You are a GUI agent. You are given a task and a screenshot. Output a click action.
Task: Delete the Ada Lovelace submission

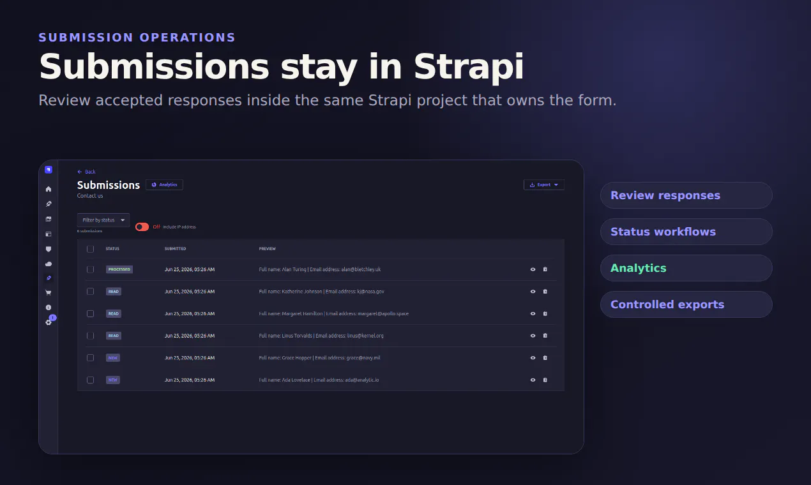click(545, 380)
